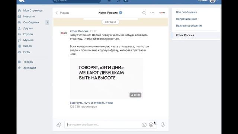238x134 pixels.
Task: Open the three-dots conversation actions menu
Action: click(152, 13)
